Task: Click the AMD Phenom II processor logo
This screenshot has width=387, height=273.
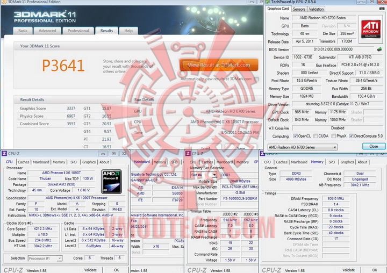Action: click(x=112, y=181)
